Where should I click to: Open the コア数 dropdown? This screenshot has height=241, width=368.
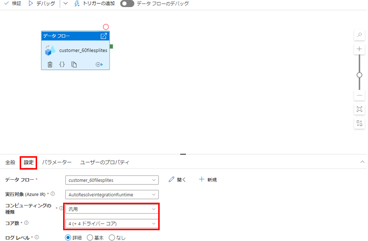pos(112,224)
